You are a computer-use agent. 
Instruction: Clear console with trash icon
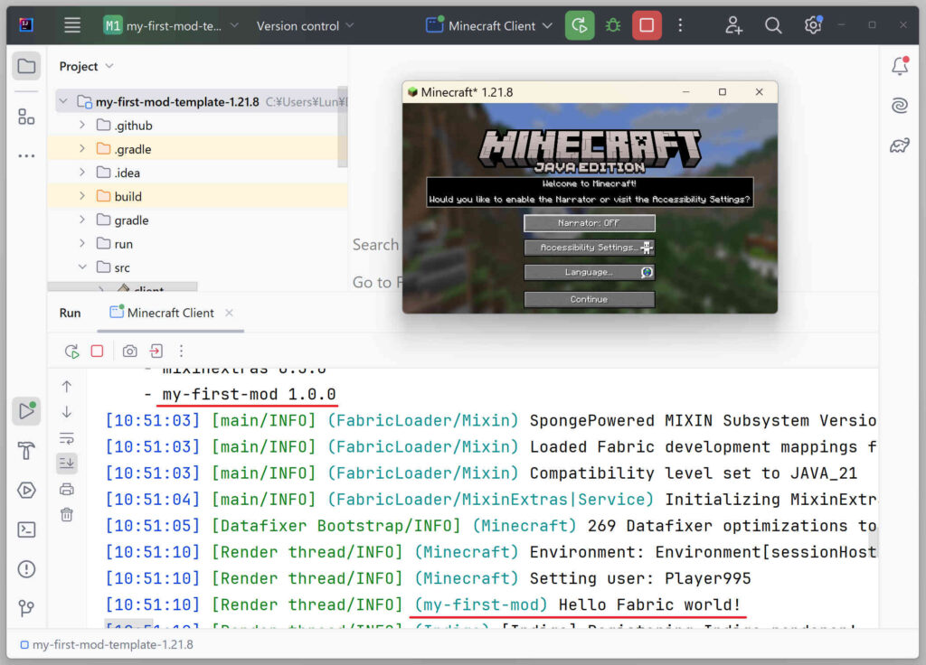(x=67, y=514)
